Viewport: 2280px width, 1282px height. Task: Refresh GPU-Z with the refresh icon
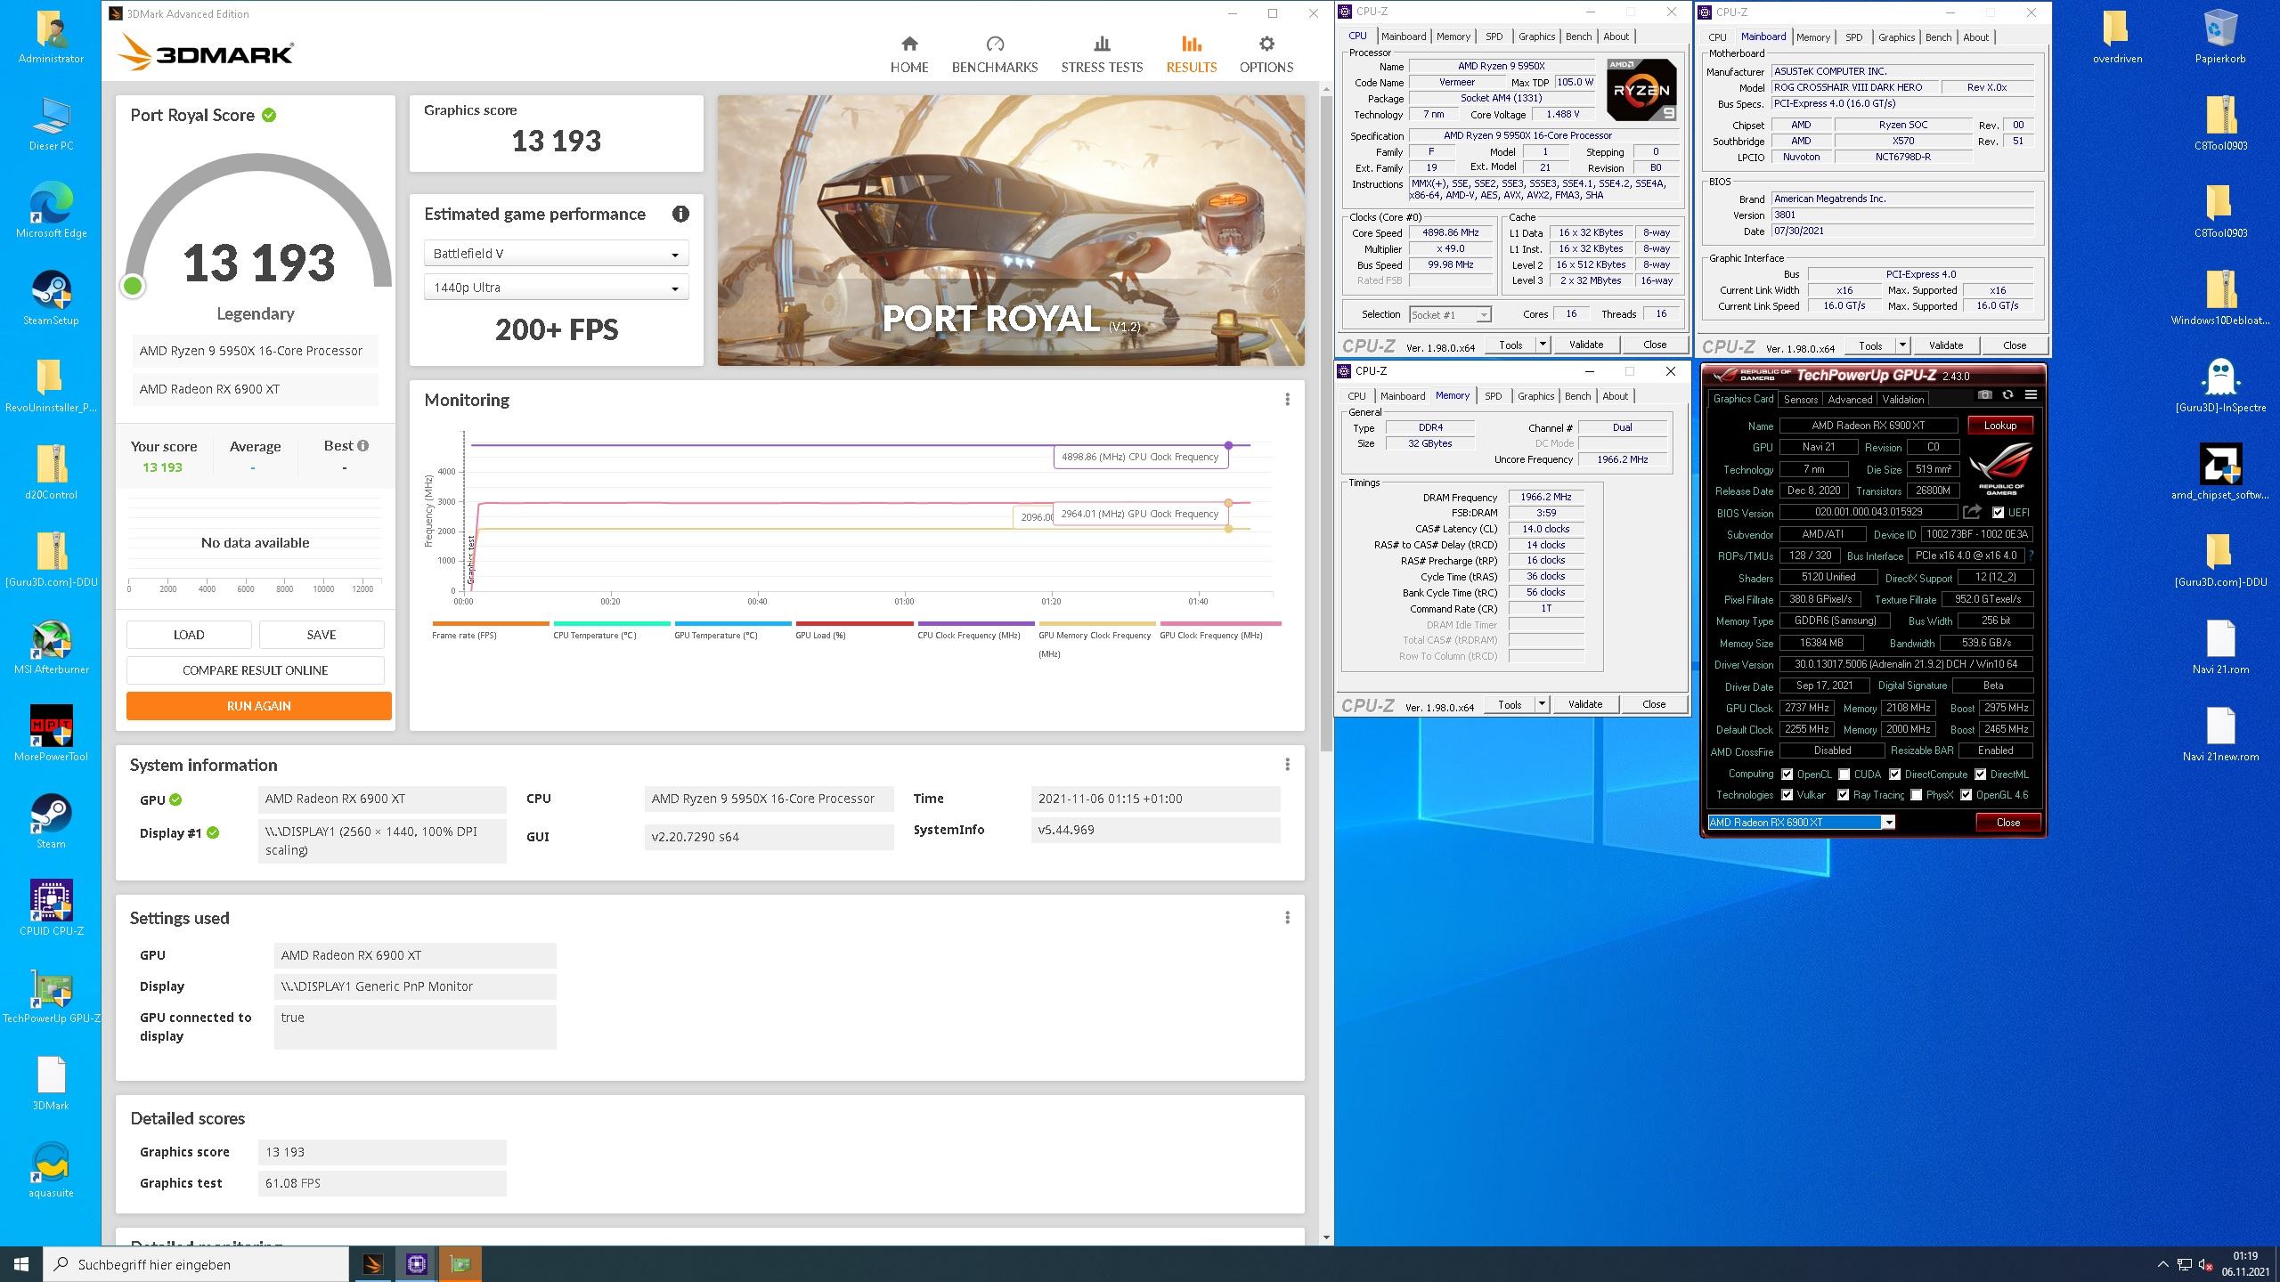(x=2007, y=394)
